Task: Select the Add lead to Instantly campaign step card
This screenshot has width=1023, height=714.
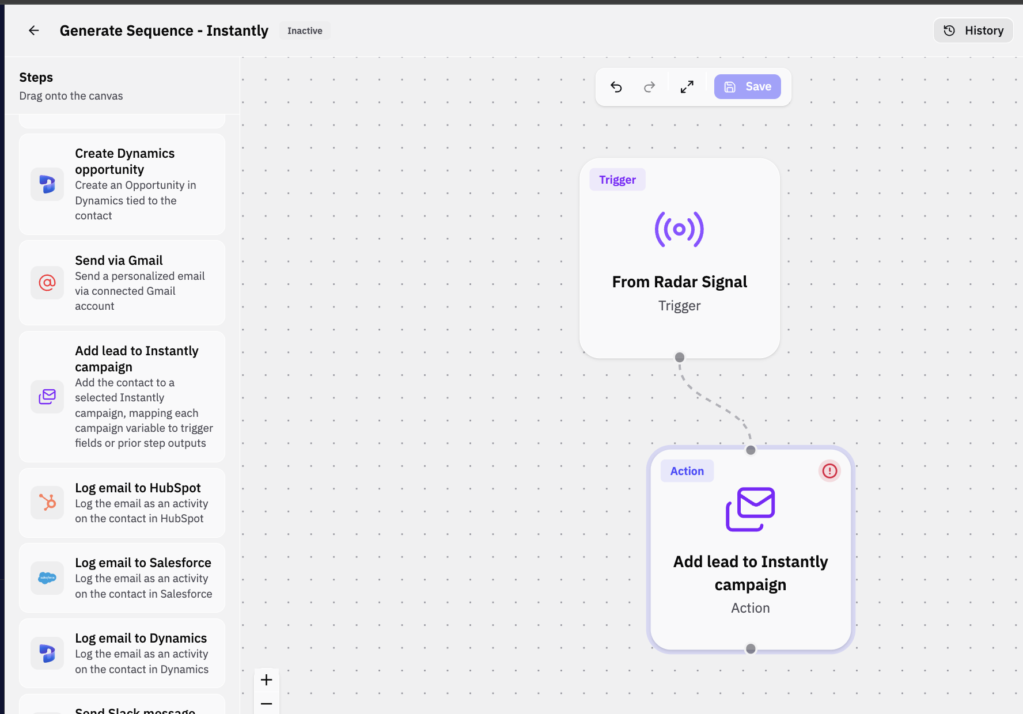Action: tap(122, 396)
